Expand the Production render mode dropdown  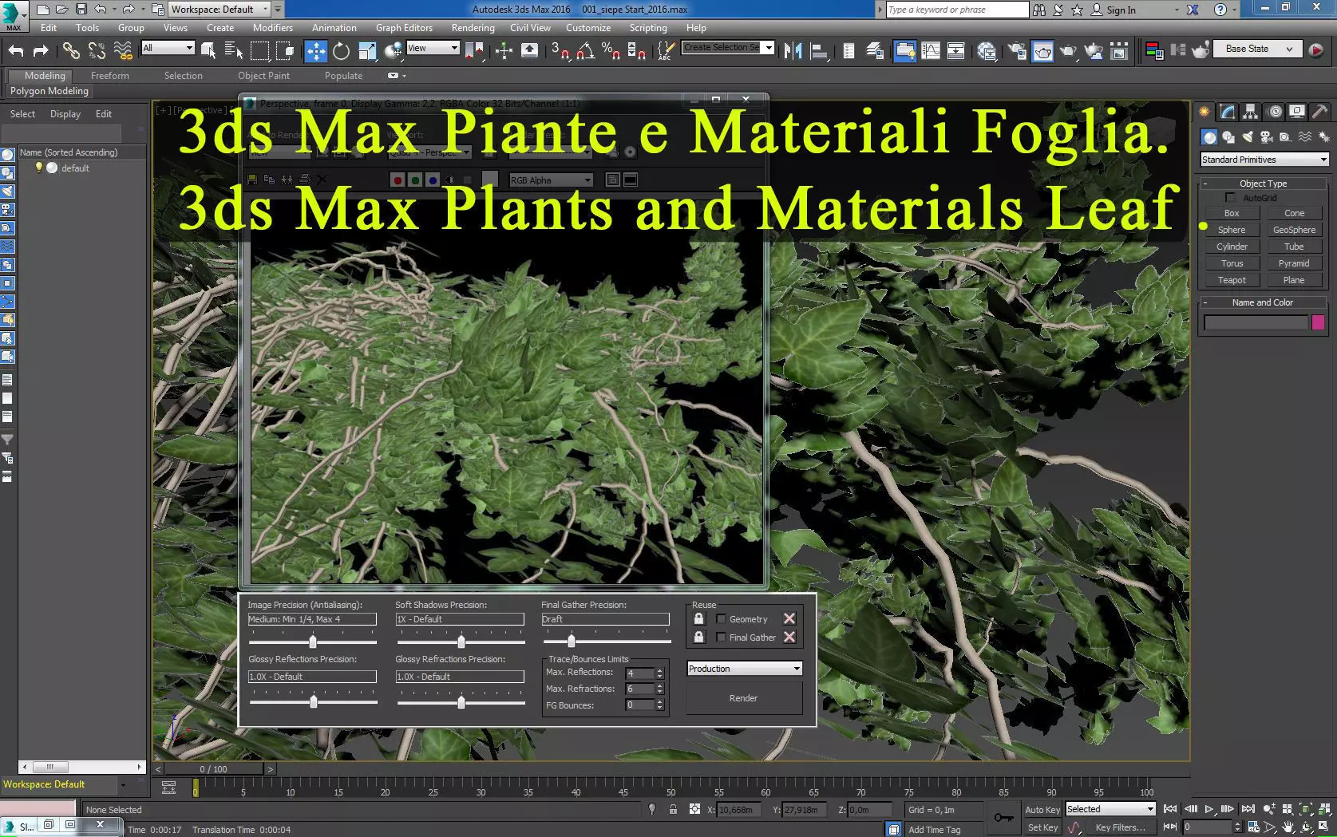pyautogui.click(x=744, y=669)
